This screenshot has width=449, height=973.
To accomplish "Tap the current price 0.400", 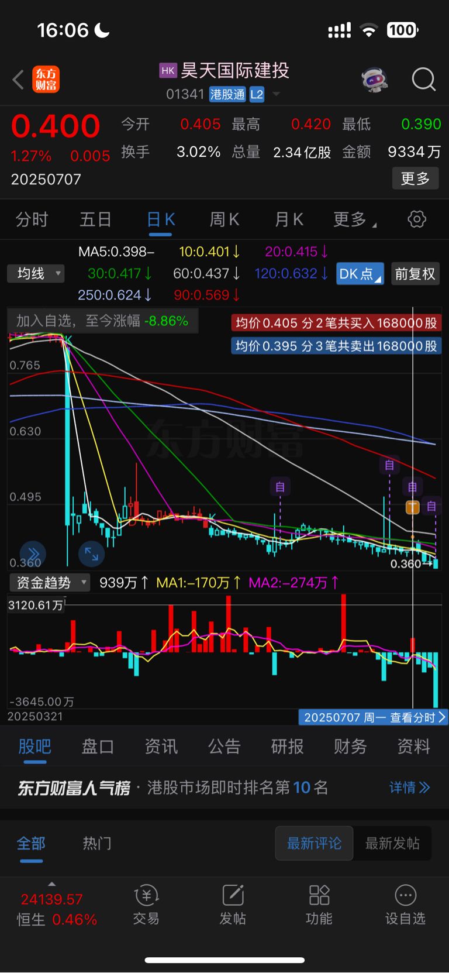I will coord(56,126).
